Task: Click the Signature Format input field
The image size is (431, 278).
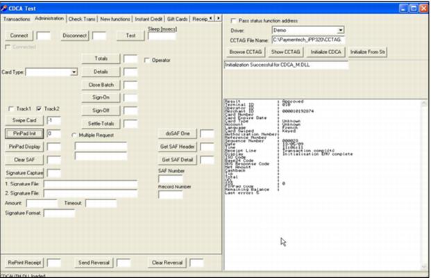Action: (59, 213)
